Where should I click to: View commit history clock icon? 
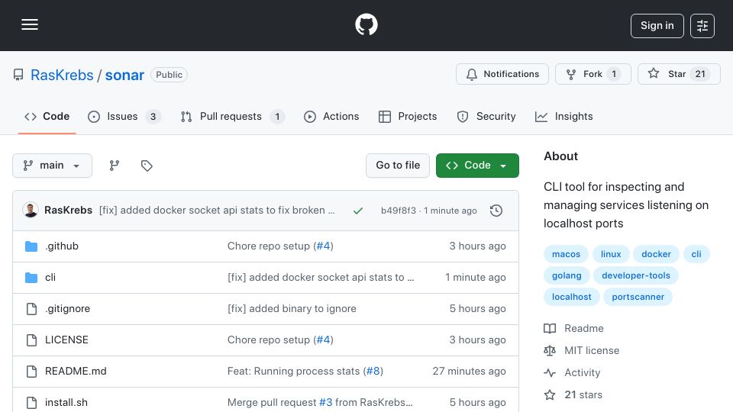coord(496,211)
